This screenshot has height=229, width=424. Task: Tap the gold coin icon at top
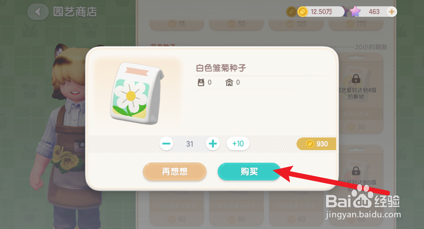point(302,12)
